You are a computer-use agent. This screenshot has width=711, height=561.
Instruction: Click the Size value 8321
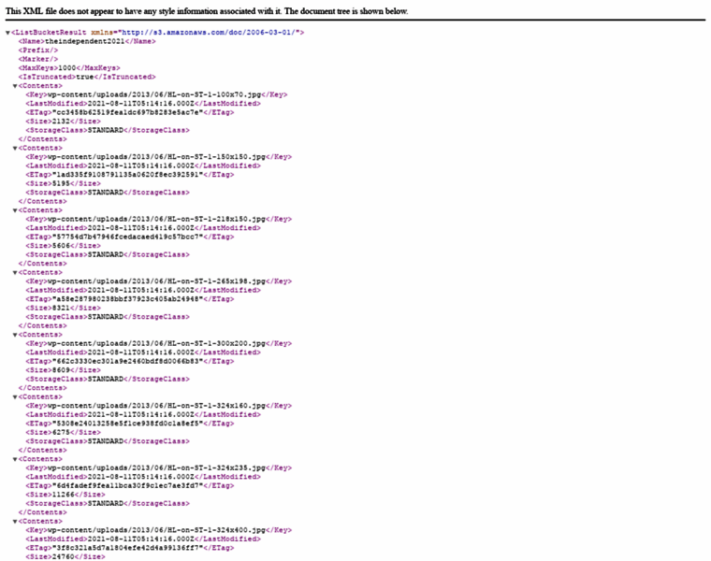(x=61, y=308)
